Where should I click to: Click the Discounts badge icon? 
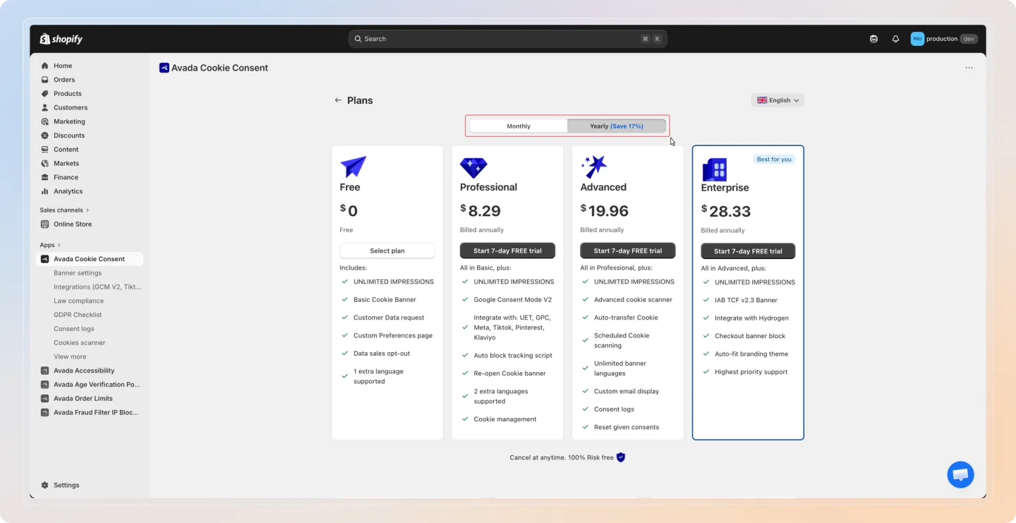coord(45,136)
